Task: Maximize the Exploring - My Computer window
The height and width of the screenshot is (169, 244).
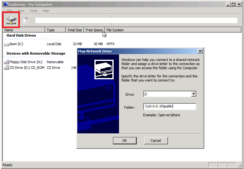Action: (x=233, y=4)
